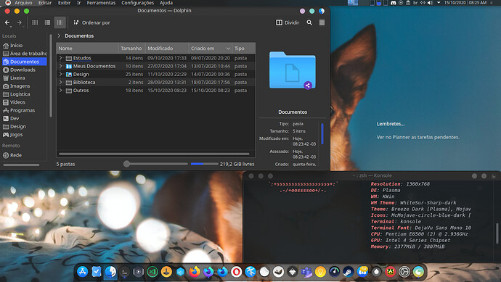Click the file list horizontal scrollbar

coord(154,154)
